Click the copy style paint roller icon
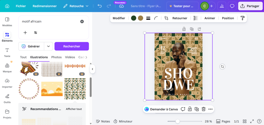The width and height of the screenshot is (264, 125). (x=242, y=18)
